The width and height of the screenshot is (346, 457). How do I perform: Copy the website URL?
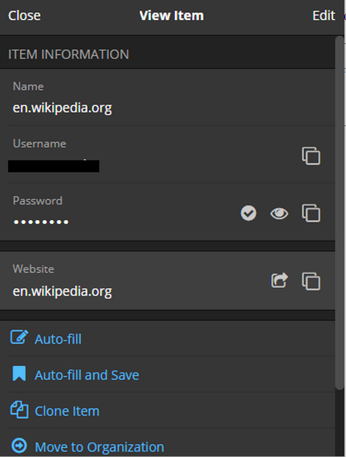pos(311,281)
